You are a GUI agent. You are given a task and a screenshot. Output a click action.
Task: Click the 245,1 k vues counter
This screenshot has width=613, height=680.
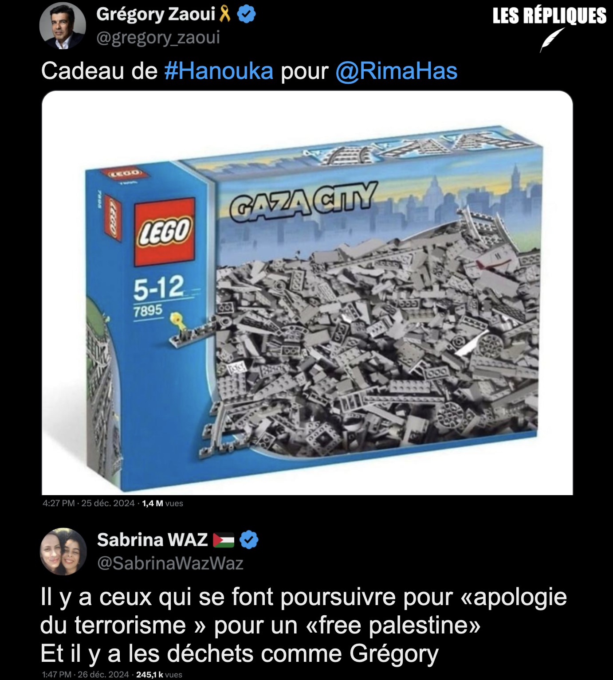pyautogui.click(x=159, y=674)
